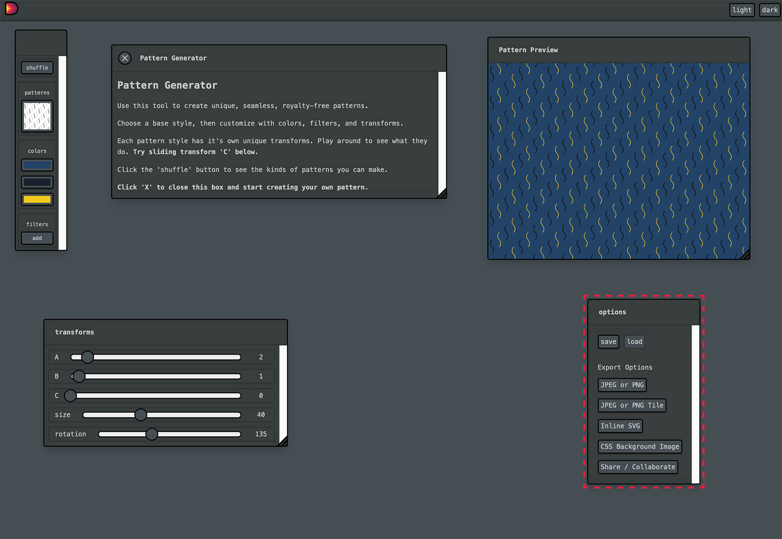This screenshot has height=539, width=782.
Task: Click the transform C slider handle
Action: (70, 396)
